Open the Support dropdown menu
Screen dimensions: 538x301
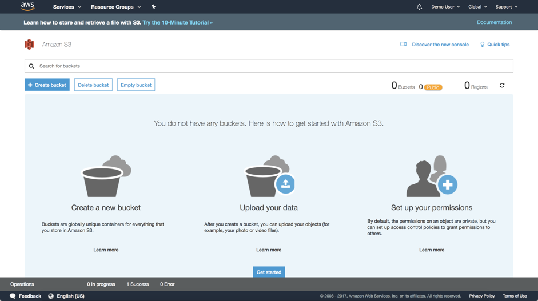pos(507,7)
